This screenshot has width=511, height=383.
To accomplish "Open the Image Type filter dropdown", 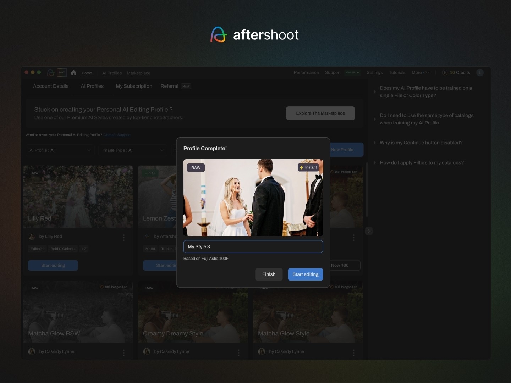I will (133, 150).
